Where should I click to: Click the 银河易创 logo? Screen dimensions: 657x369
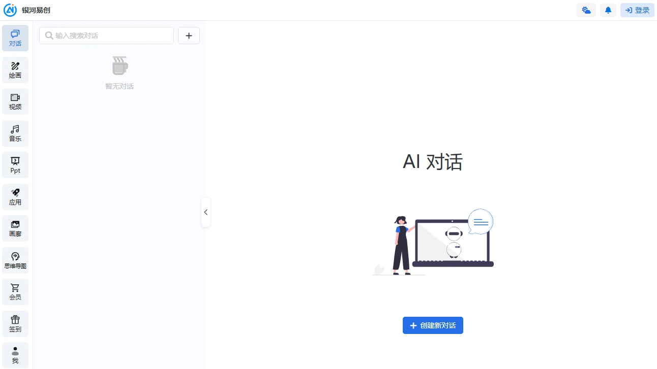point(28,10)
